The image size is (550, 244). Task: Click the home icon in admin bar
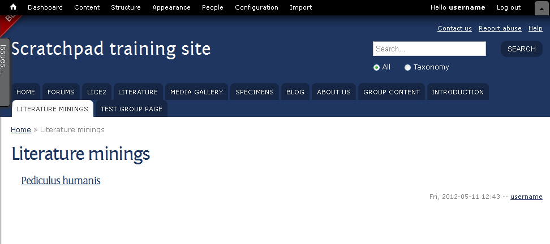click(x=14, y=7)
